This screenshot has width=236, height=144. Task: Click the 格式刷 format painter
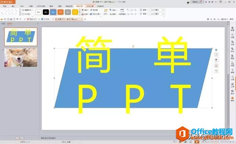pyautogui.click(x=94, y=10)
